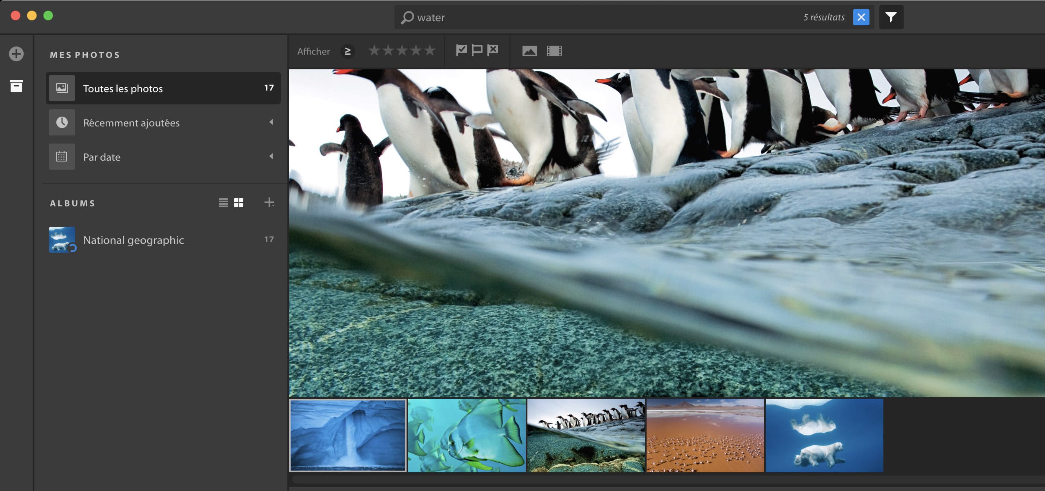
Task: Switch albums to list view
Action: [x=223, y=203]
